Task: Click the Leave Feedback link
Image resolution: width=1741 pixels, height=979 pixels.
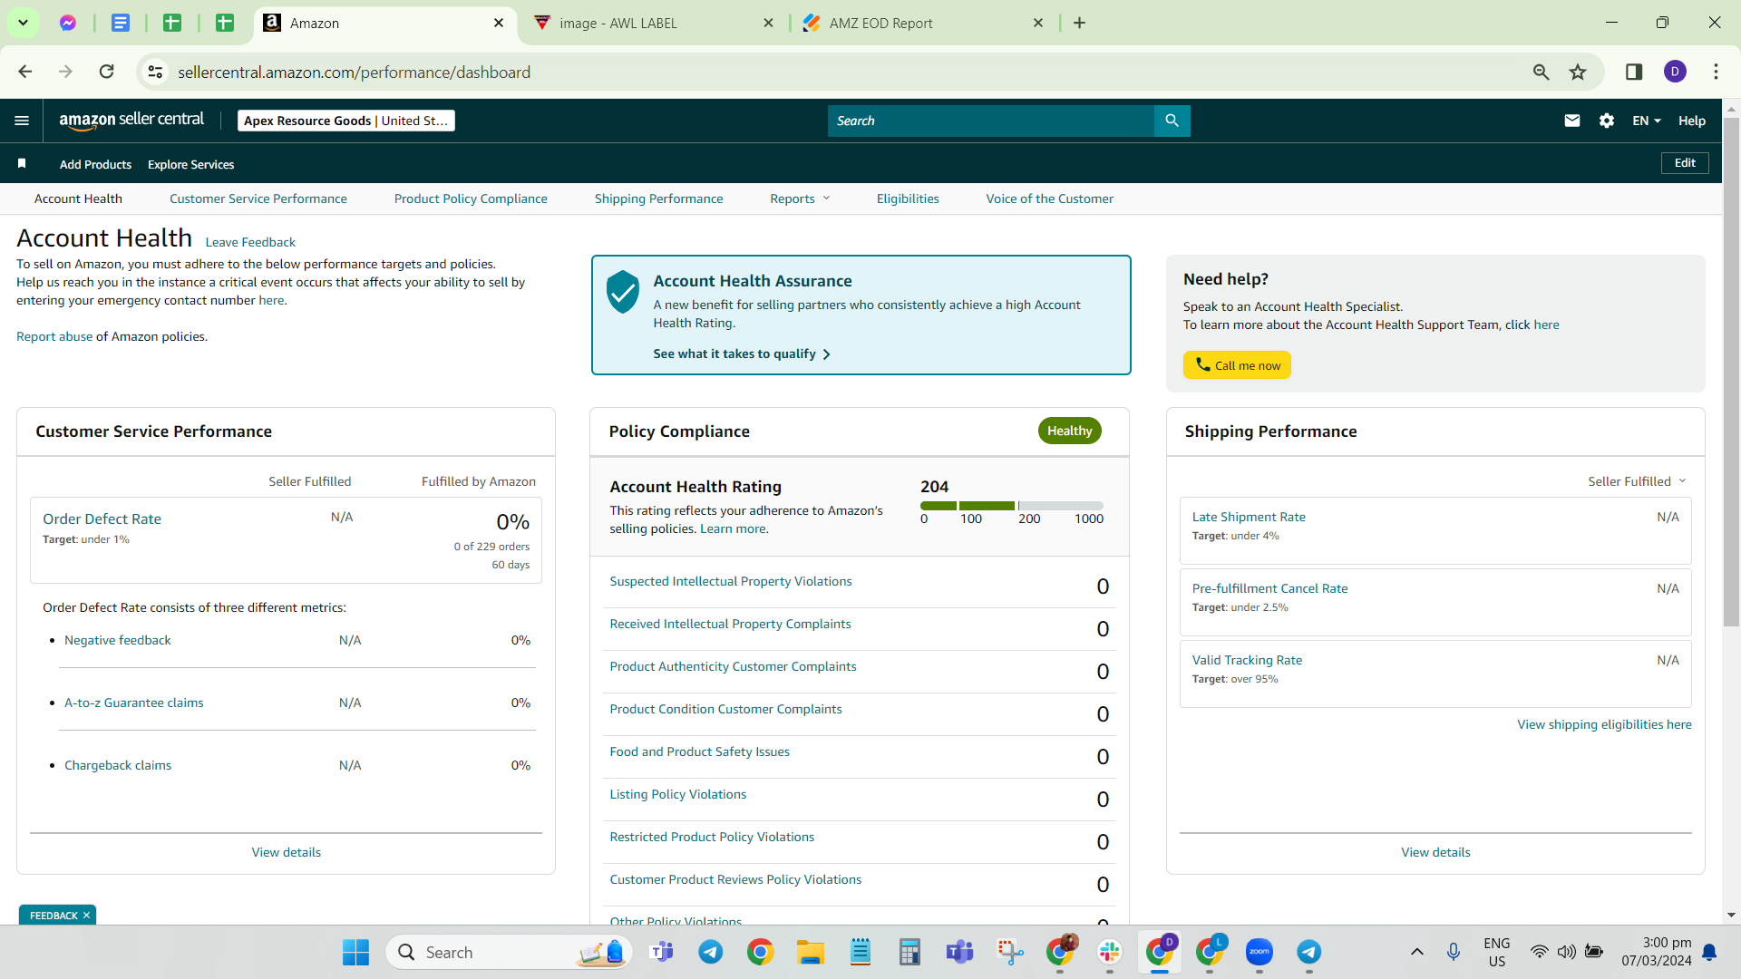Action: [250, 242]
